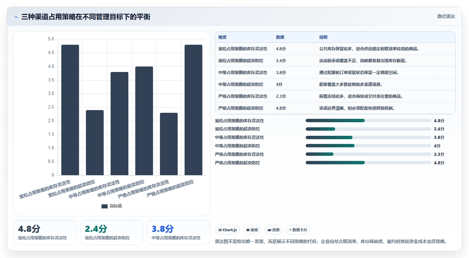
Task: Click the lightning icon beside the title
Action: click(16, 17)
